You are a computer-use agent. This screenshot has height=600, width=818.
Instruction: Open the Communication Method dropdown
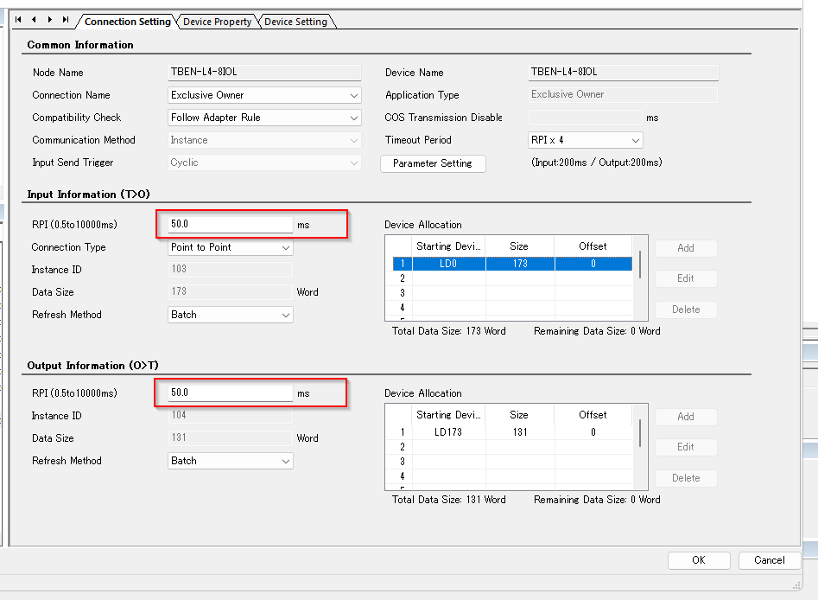[264, 140]
